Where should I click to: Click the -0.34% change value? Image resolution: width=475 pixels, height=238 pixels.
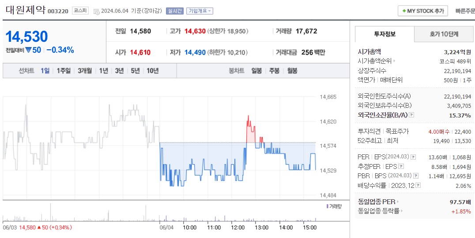[x=60, y=50]
